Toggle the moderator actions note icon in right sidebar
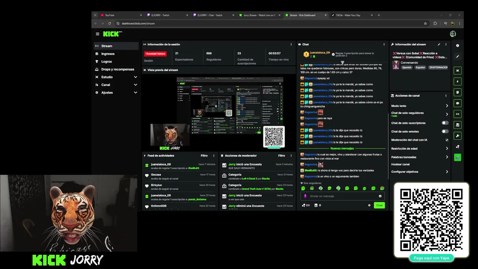 point(457,92)
